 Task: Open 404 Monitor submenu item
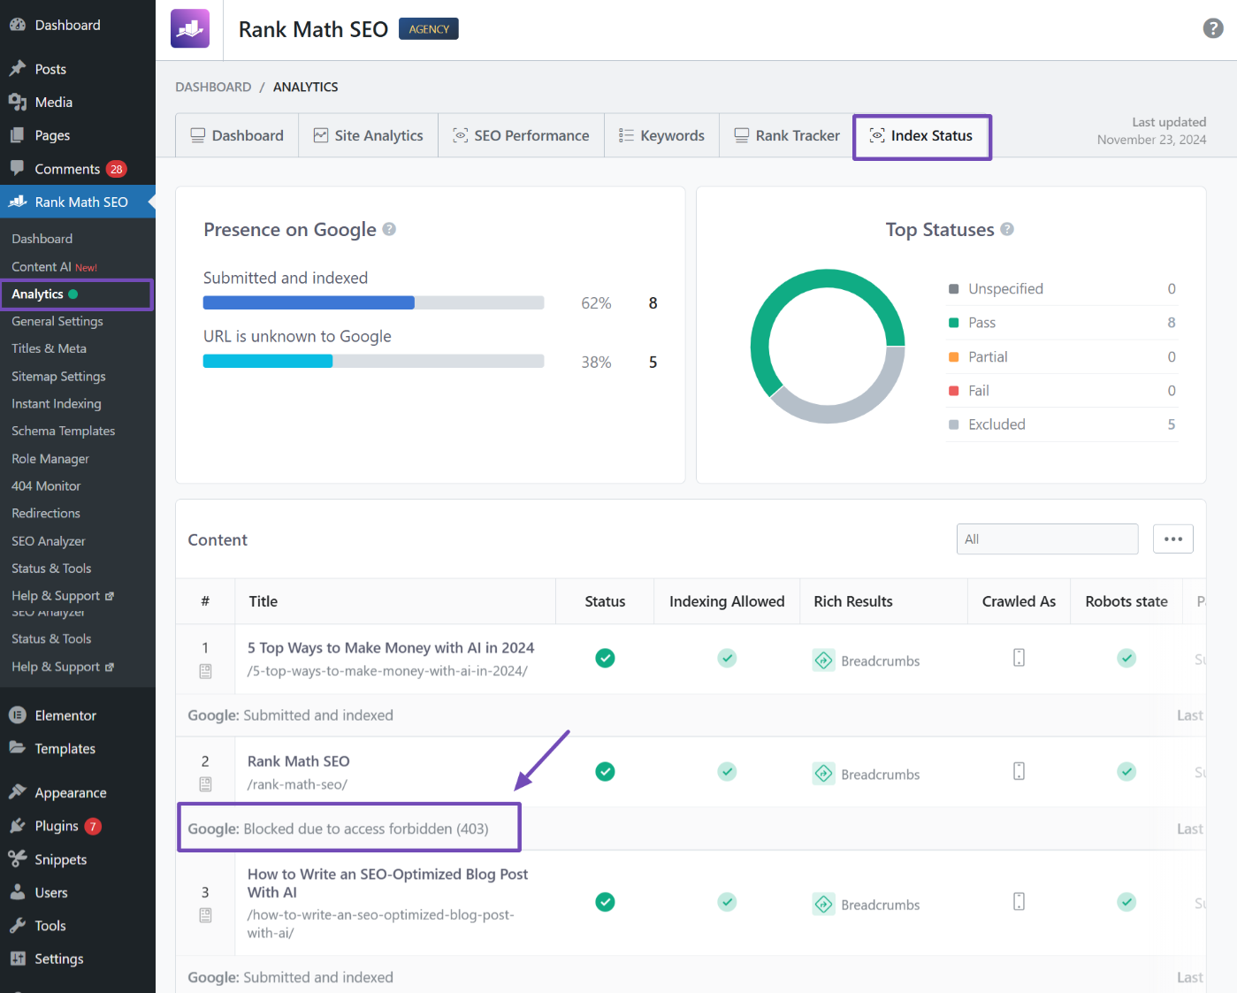pyautogui.click(x=46, y=485)
